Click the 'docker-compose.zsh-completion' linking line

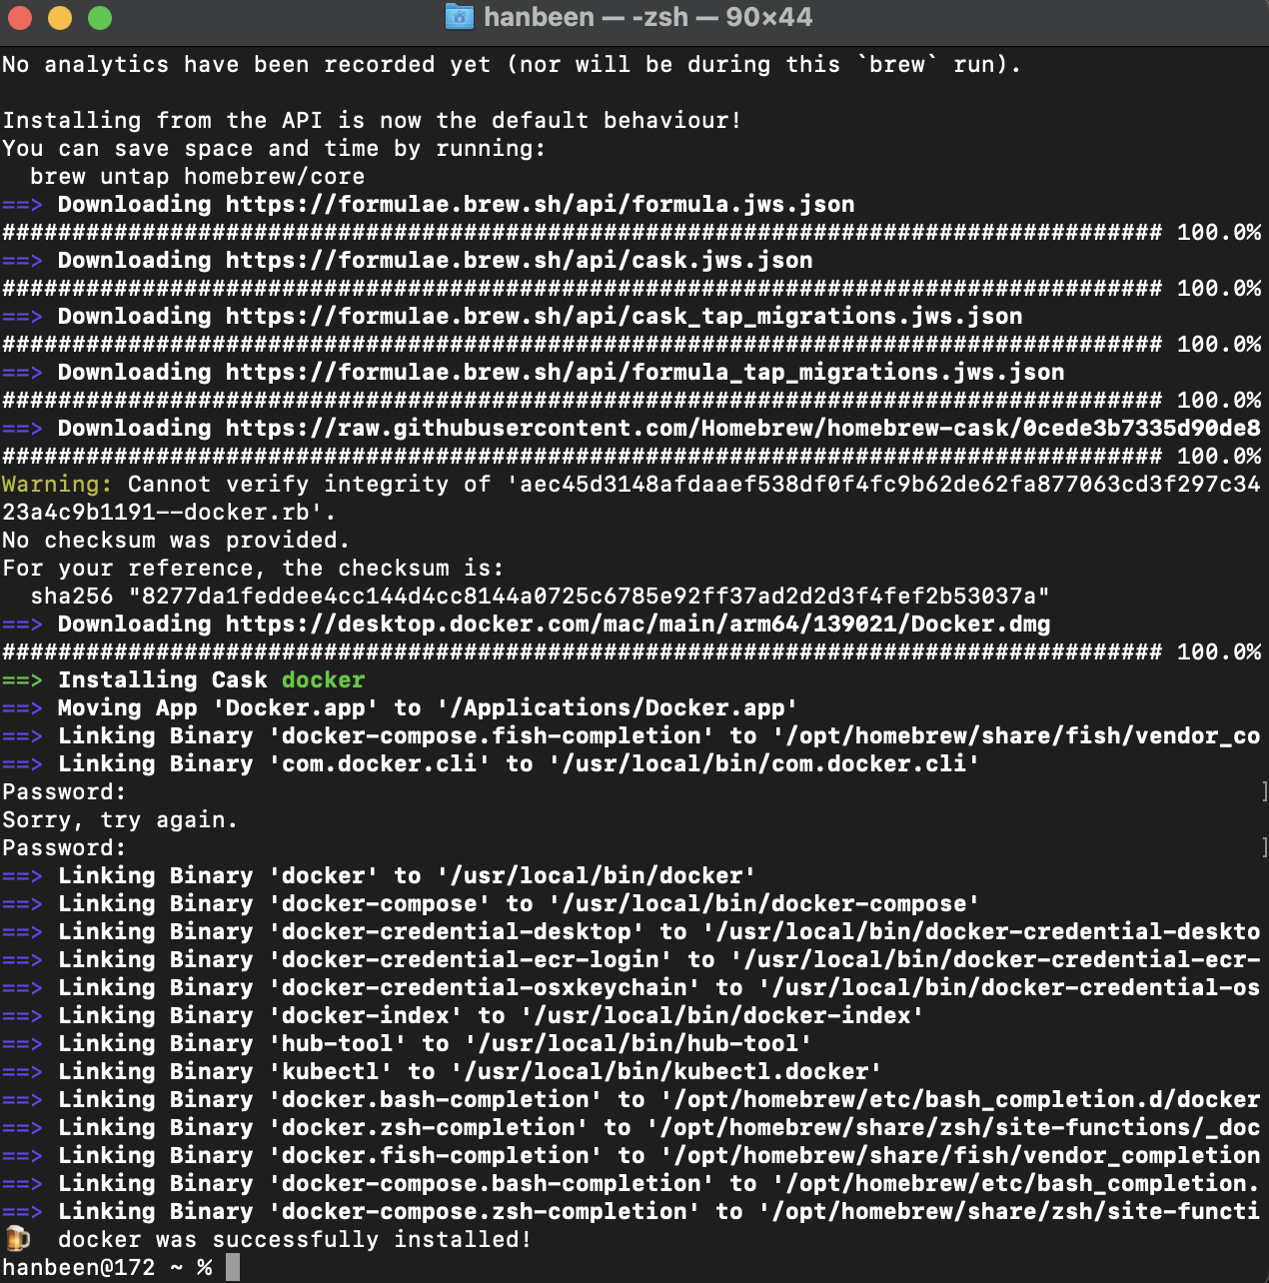[632, 1211]
